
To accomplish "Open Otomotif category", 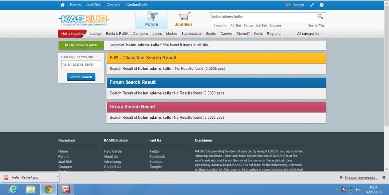I will pyautogui.click(x=243, y=34).
